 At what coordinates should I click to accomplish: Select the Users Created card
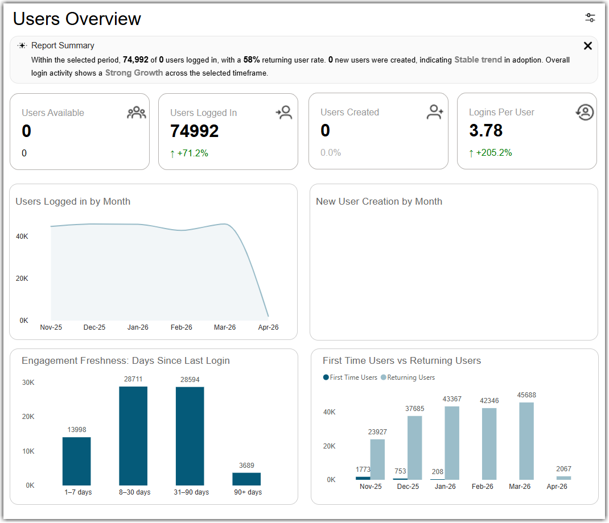378,131
